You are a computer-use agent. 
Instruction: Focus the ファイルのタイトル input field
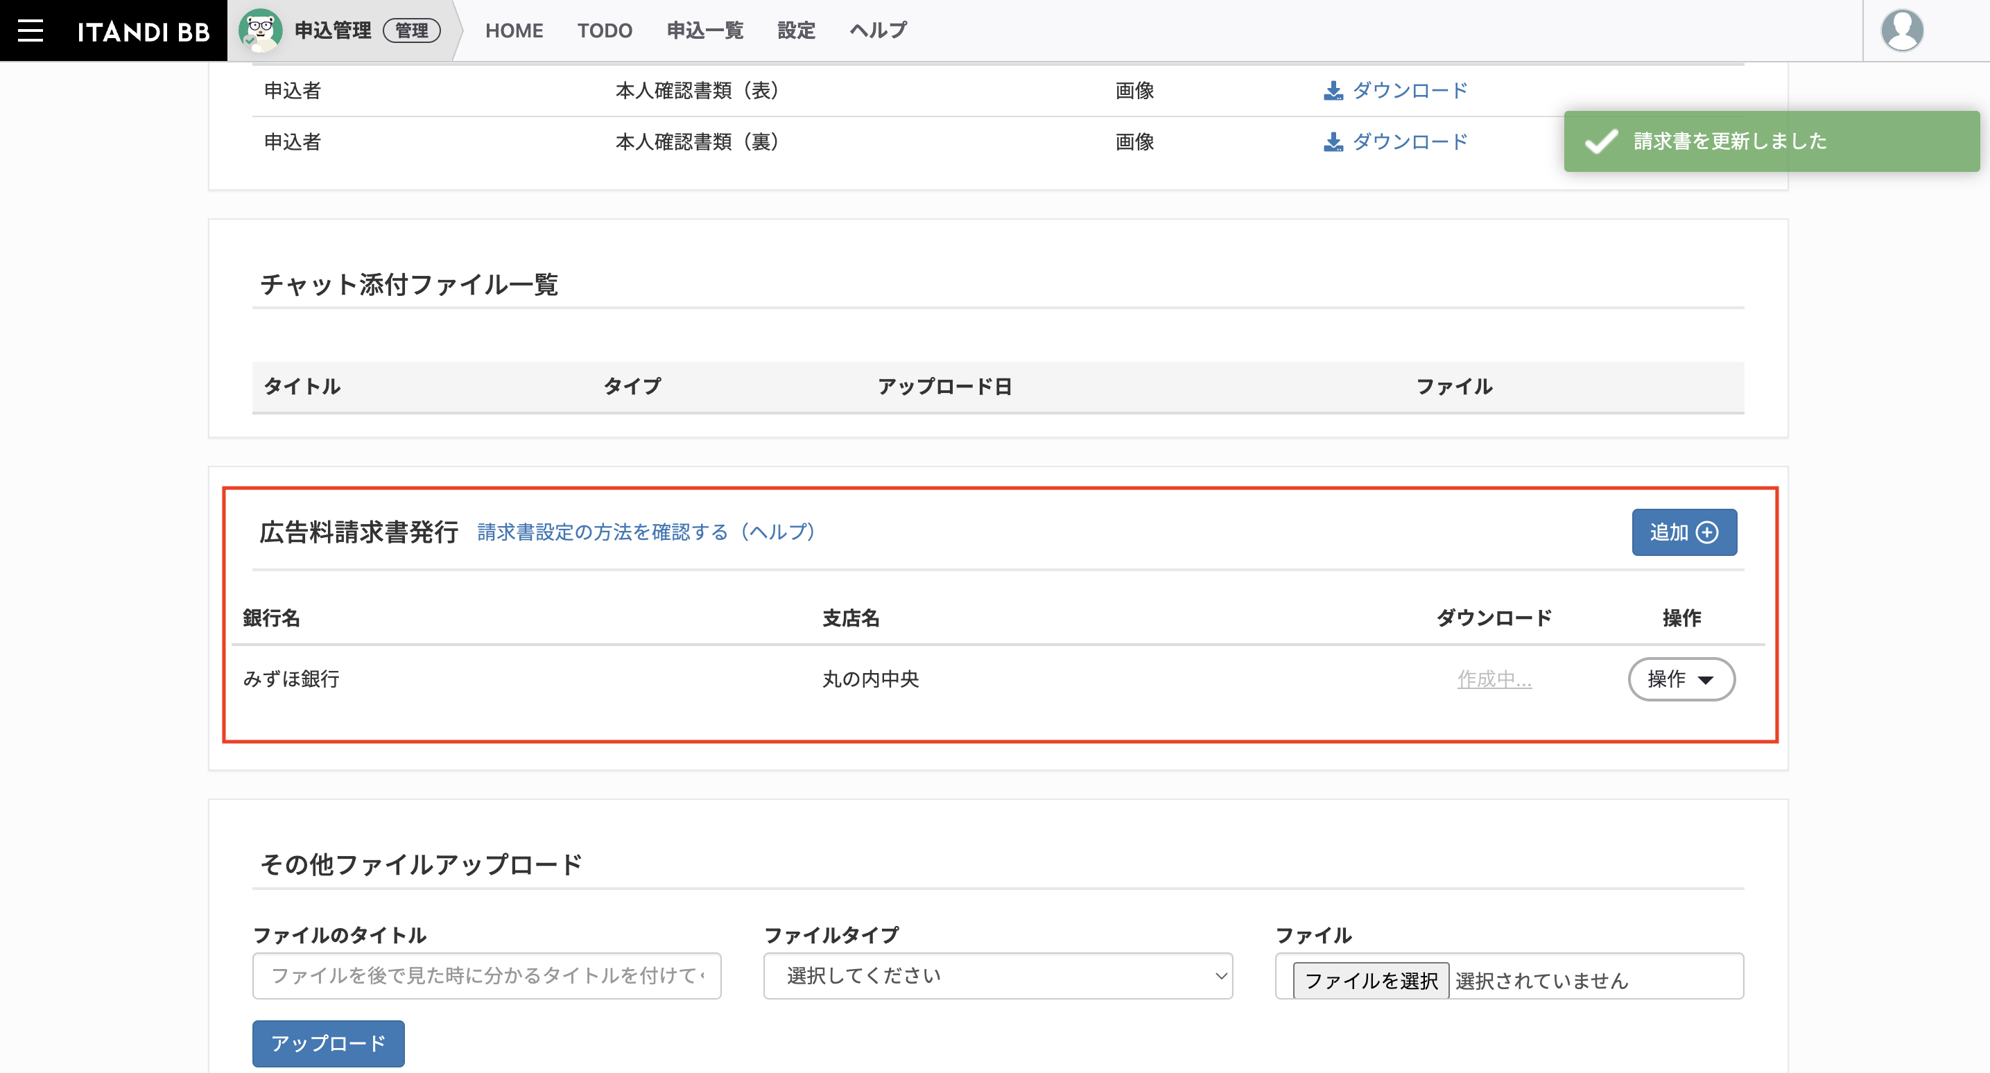point(487,976)
